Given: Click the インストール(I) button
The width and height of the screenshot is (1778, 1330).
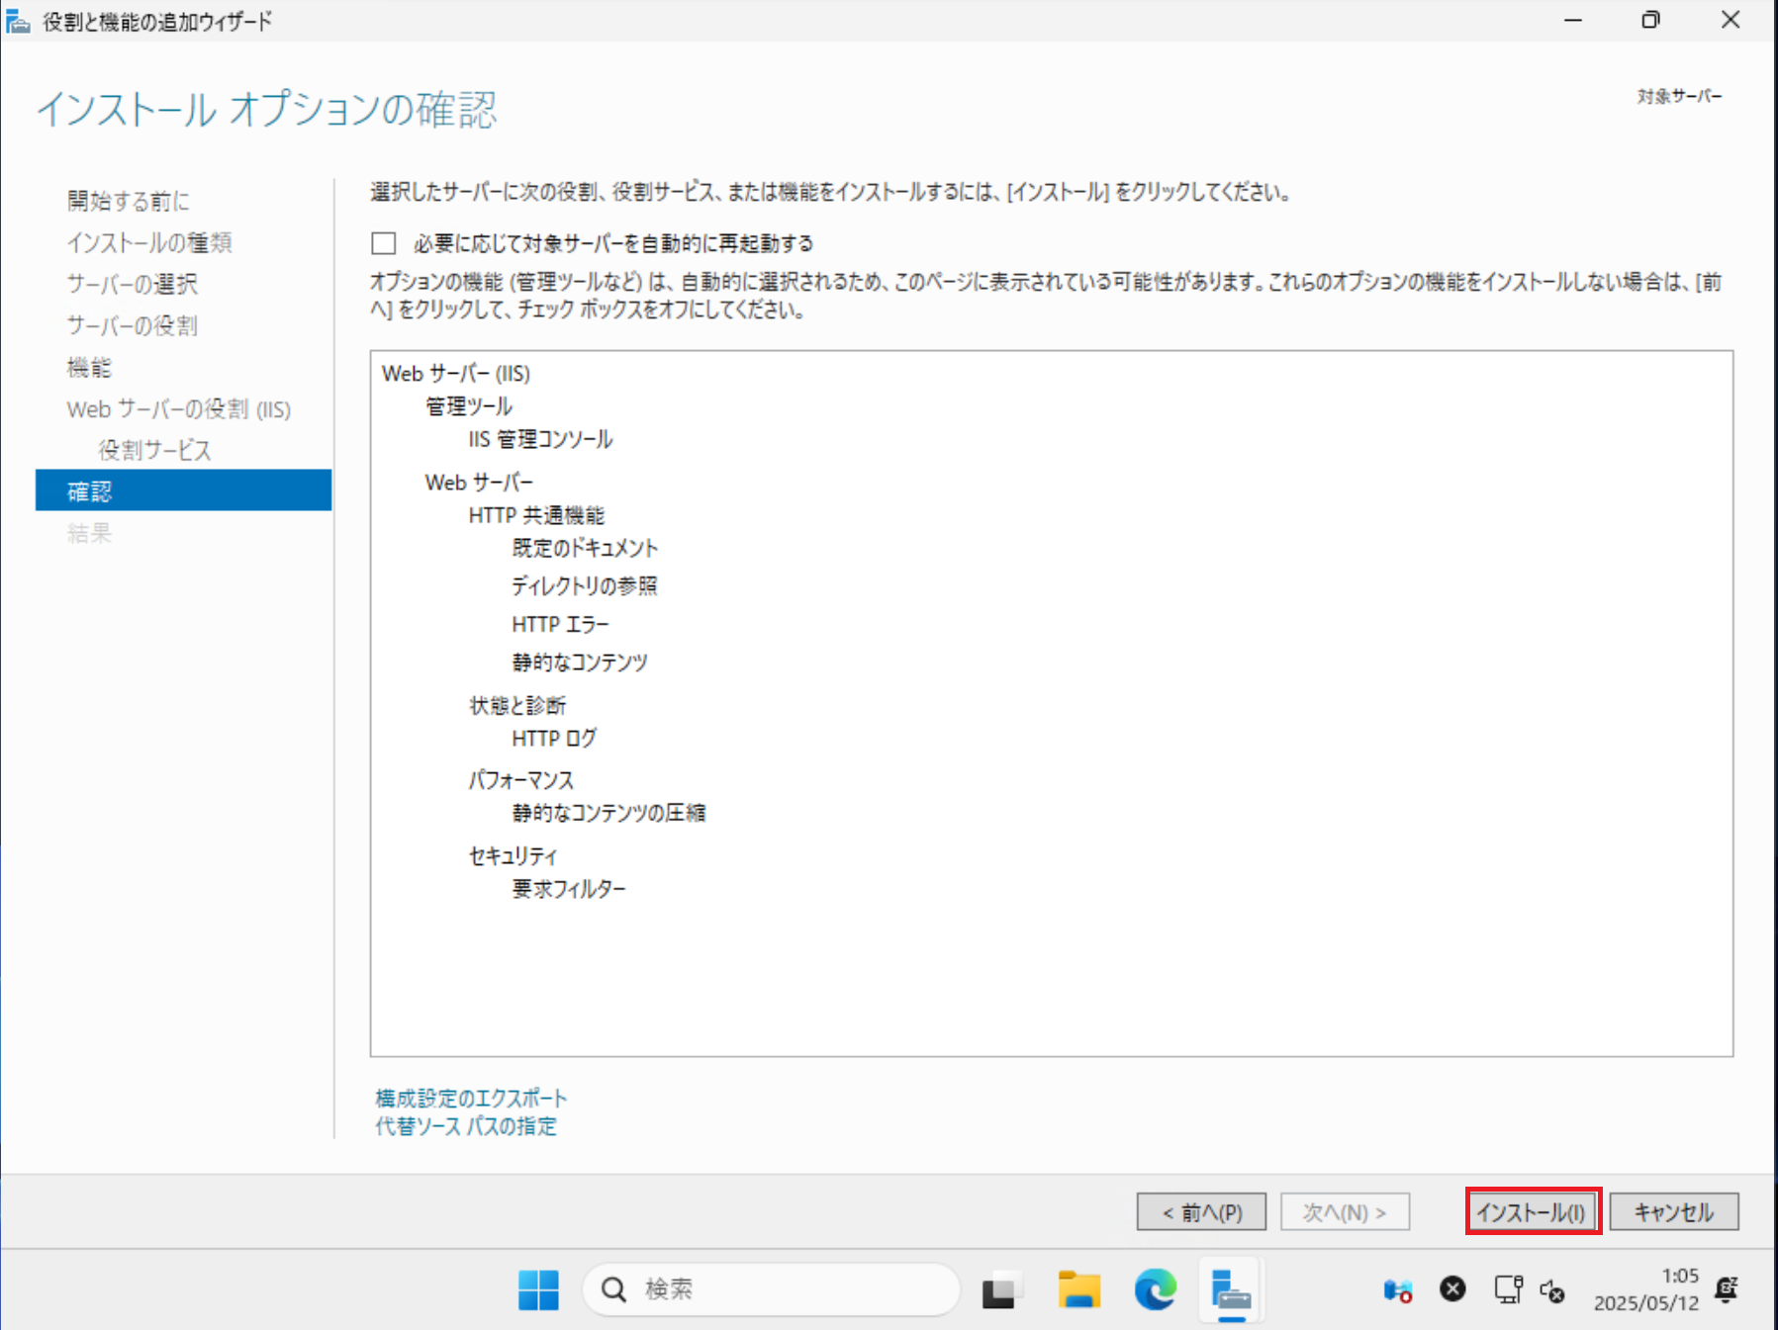Looking at the screenshot, I should 1532,1211.
